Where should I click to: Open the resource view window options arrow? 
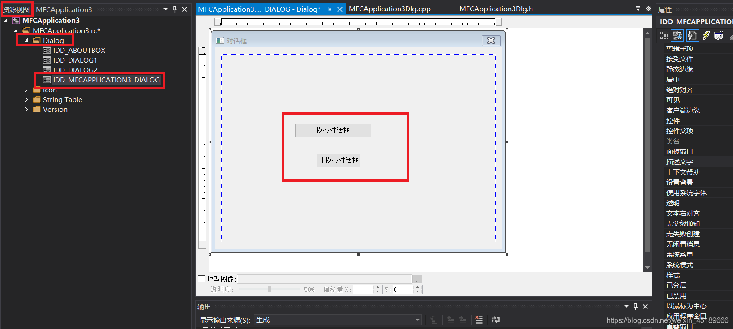166,9
